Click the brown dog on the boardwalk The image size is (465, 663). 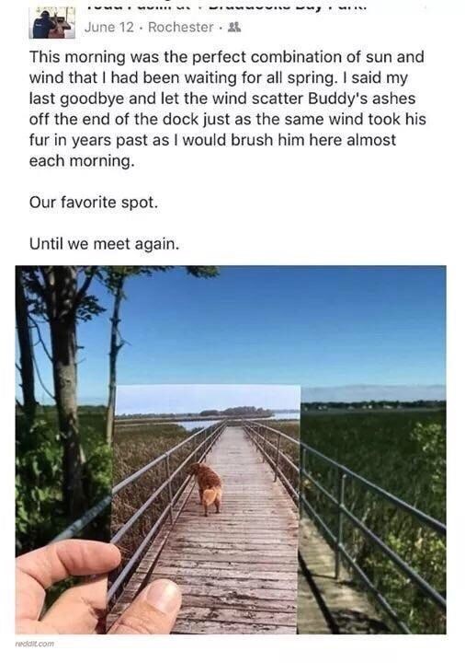point(207,488)
